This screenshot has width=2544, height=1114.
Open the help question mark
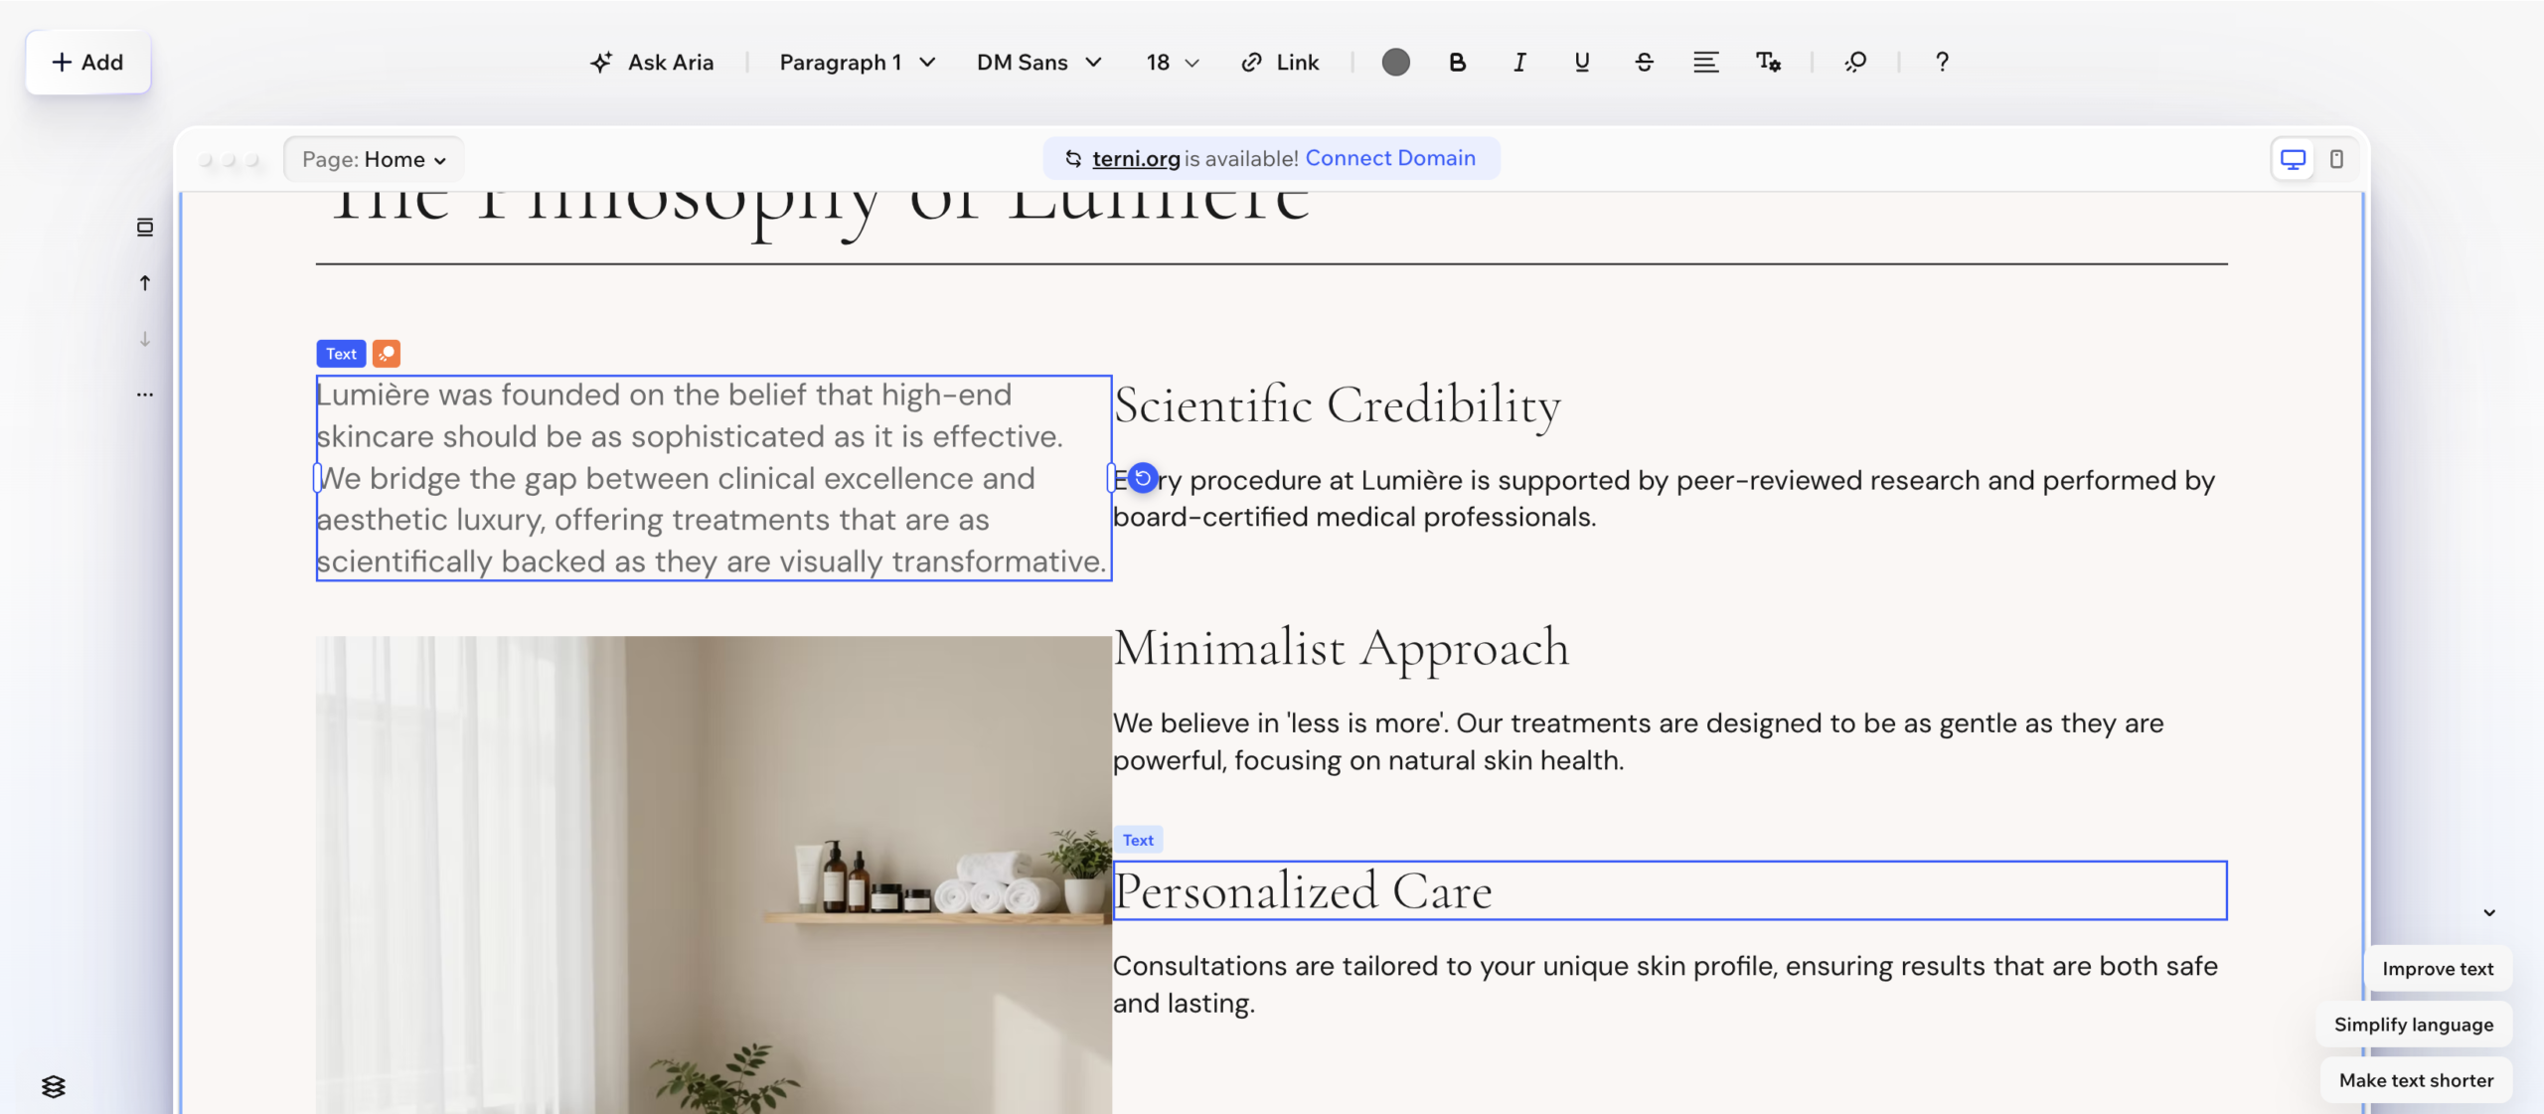(1942, 63)
